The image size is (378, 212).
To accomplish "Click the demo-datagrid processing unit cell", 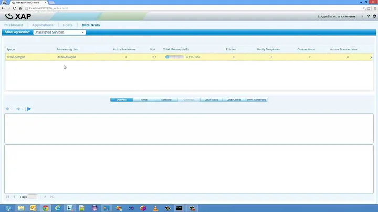I will [67, 57].
